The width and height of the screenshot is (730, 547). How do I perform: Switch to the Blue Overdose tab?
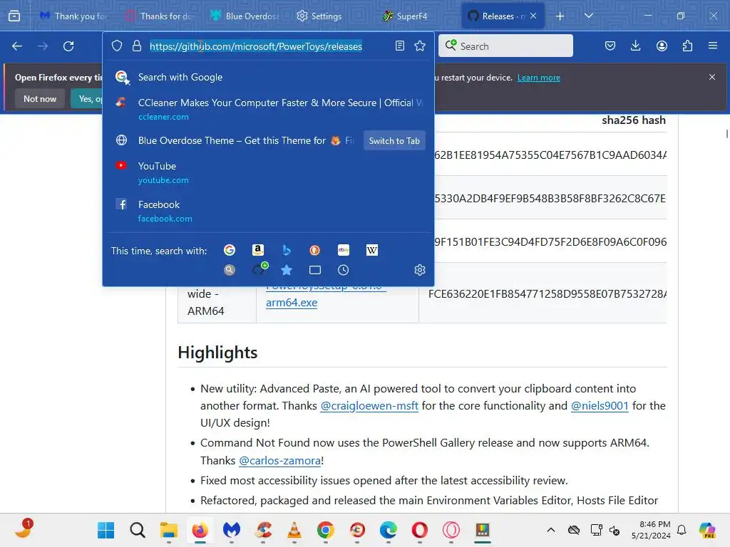tap(245, 16)
